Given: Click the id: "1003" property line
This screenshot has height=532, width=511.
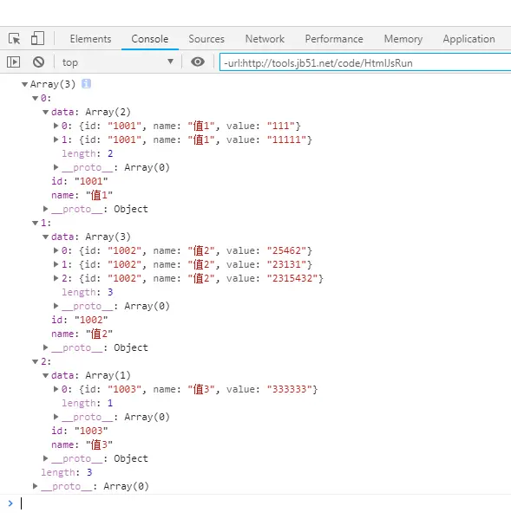Looking at the screenshot, I should (80, 431).
